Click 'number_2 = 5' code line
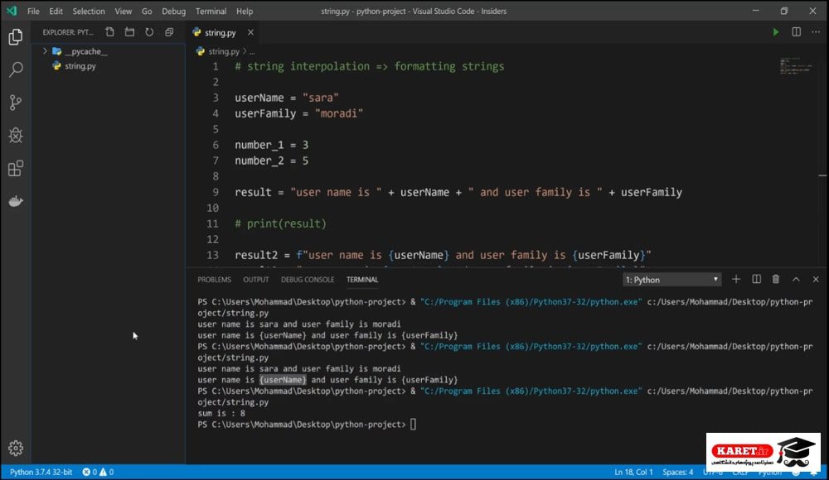 click(271, 161)
